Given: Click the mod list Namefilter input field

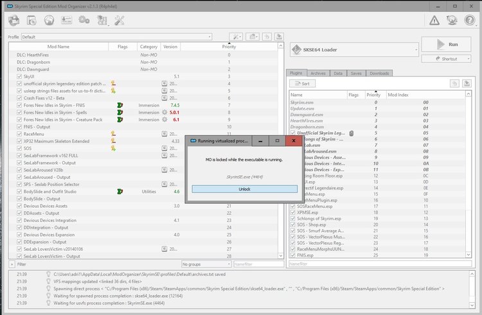Looking at the screenshot, I should pos(258,264).
